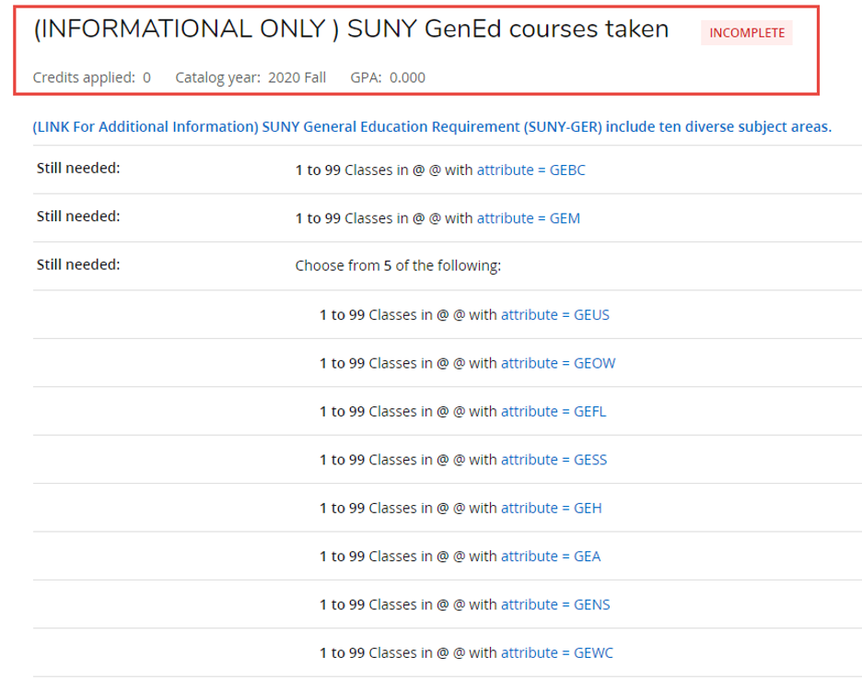Follow the attribute = GEH link
862x680 pixels.
point(551,509)
